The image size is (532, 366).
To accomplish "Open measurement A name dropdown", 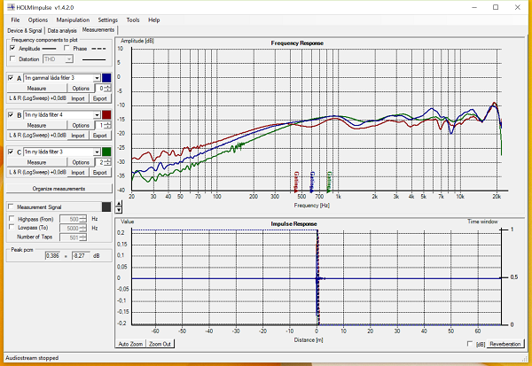I will (97, 78).
